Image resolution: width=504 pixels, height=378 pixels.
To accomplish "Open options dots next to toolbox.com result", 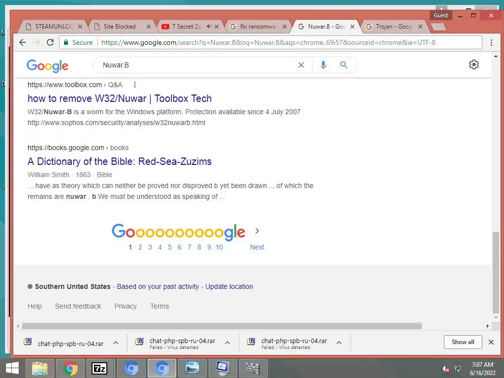I will coord(135,85).
